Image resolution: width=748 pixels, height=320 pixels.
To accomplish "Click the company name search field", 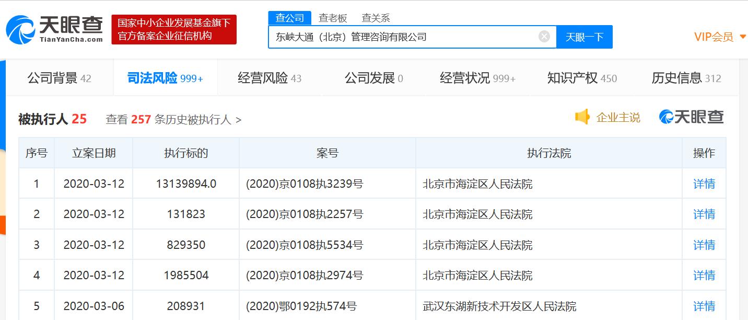I will tap(402, 37).
